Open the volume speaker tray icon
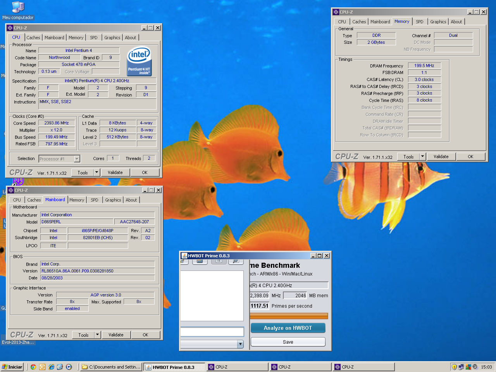This screenshot has width=496, height=372. (475, 367)
